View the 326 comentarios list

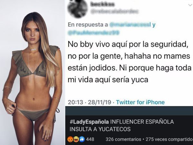(124, 139)
